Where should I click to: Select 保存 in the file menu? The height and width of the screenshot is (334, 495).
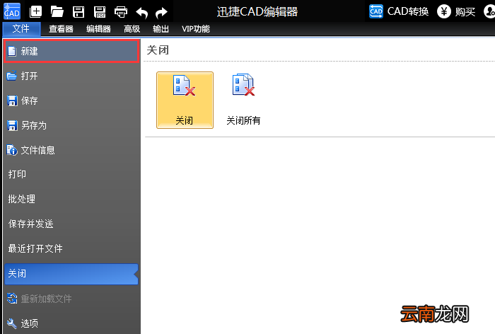pos(71,100)
